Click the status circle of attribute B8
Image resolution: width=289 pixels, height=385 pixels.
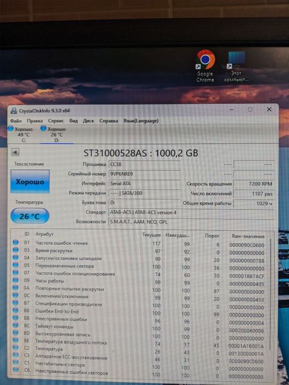click(x=16, y=310)
